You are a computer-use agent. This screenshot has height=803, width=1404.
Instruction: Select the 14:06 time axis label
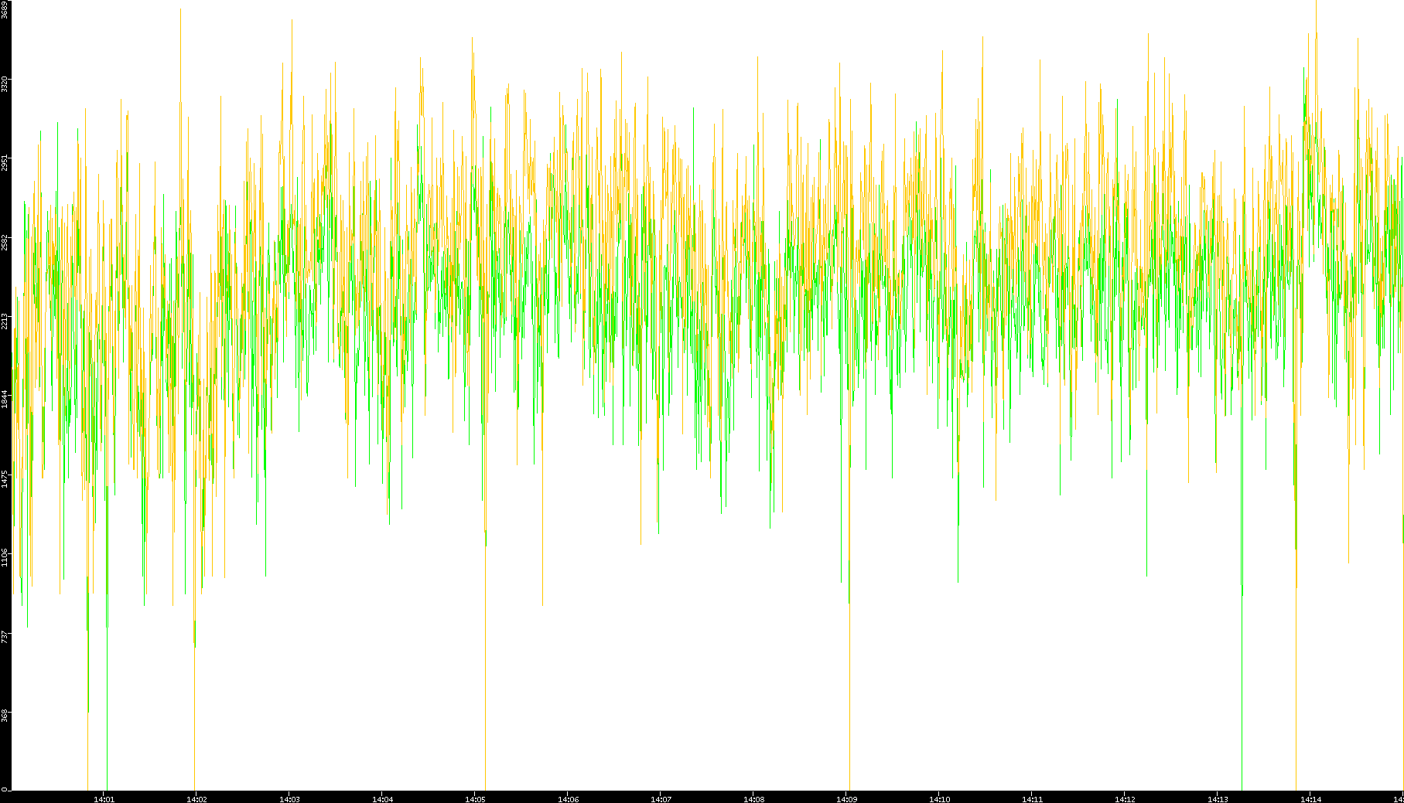point(568,799)
